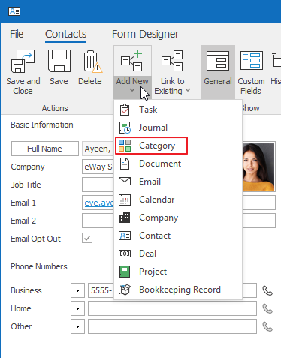Click the phone icon beside Other number
The width and height of the screenshot is (281, 358).
click(x=267, y=326)
